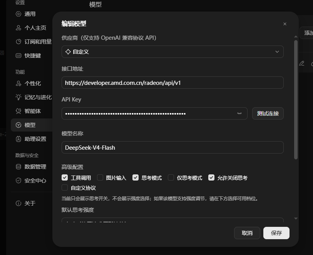The height and width of the screenshot is (255, 313).
Task: Click the 测试连接 button
Action: 268,113
